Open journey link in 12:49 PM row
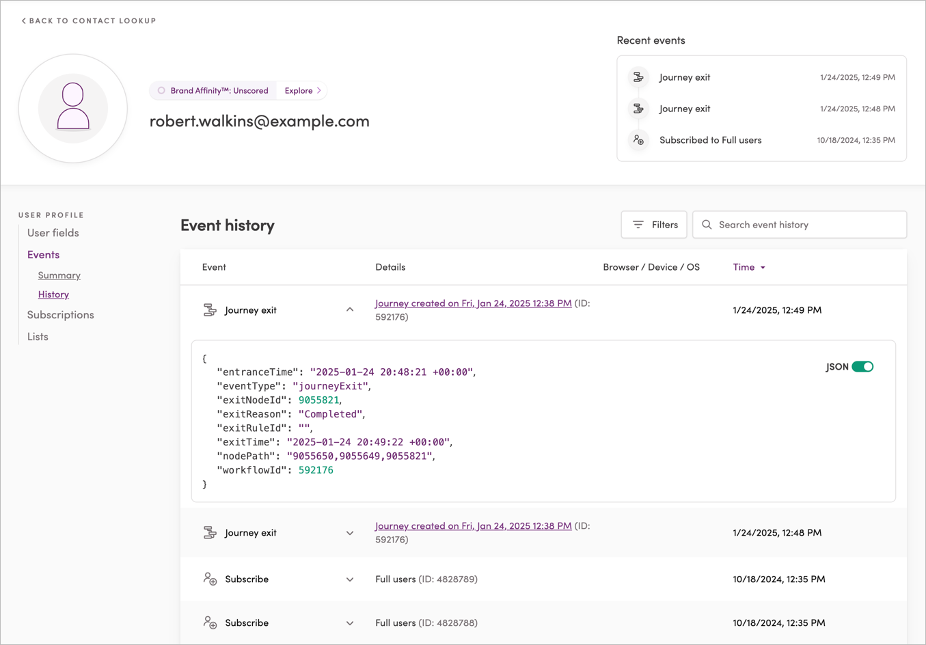The width and height of the screenshot is (926, 645). point(474,303)
